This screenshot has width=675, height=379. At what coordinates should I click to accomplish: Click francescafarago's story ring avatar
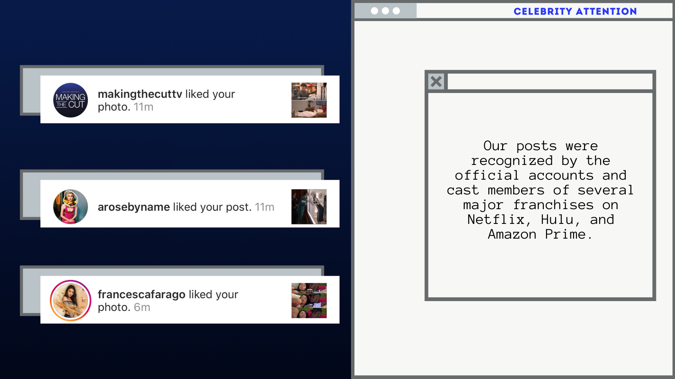[70, 301]
